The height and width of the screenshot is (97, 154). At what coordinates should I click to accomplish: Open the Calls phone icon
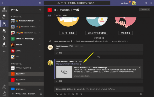point(4,38)
